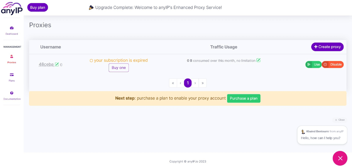Screen dimensions: 352x168
Task: Open the Dashboard gauge icon
Action: (12, 28)
